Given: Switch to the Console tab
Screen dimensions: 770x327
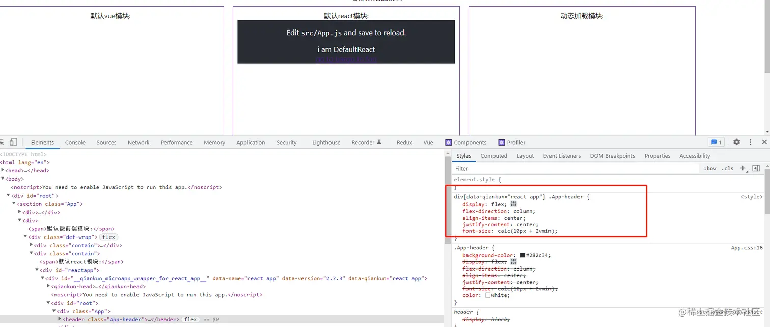Looking at the screenshot, I should click(x=75, y=142).
